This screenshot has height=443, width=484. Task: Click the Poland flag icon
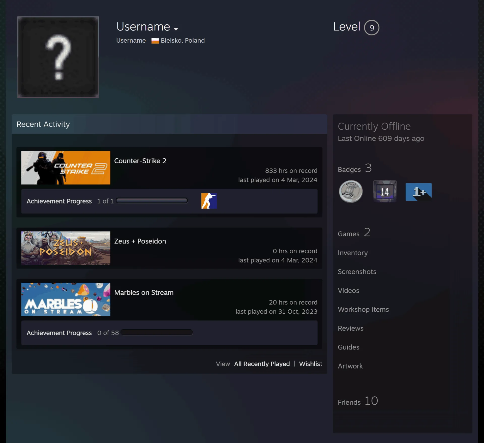click(x=155, y=41)
